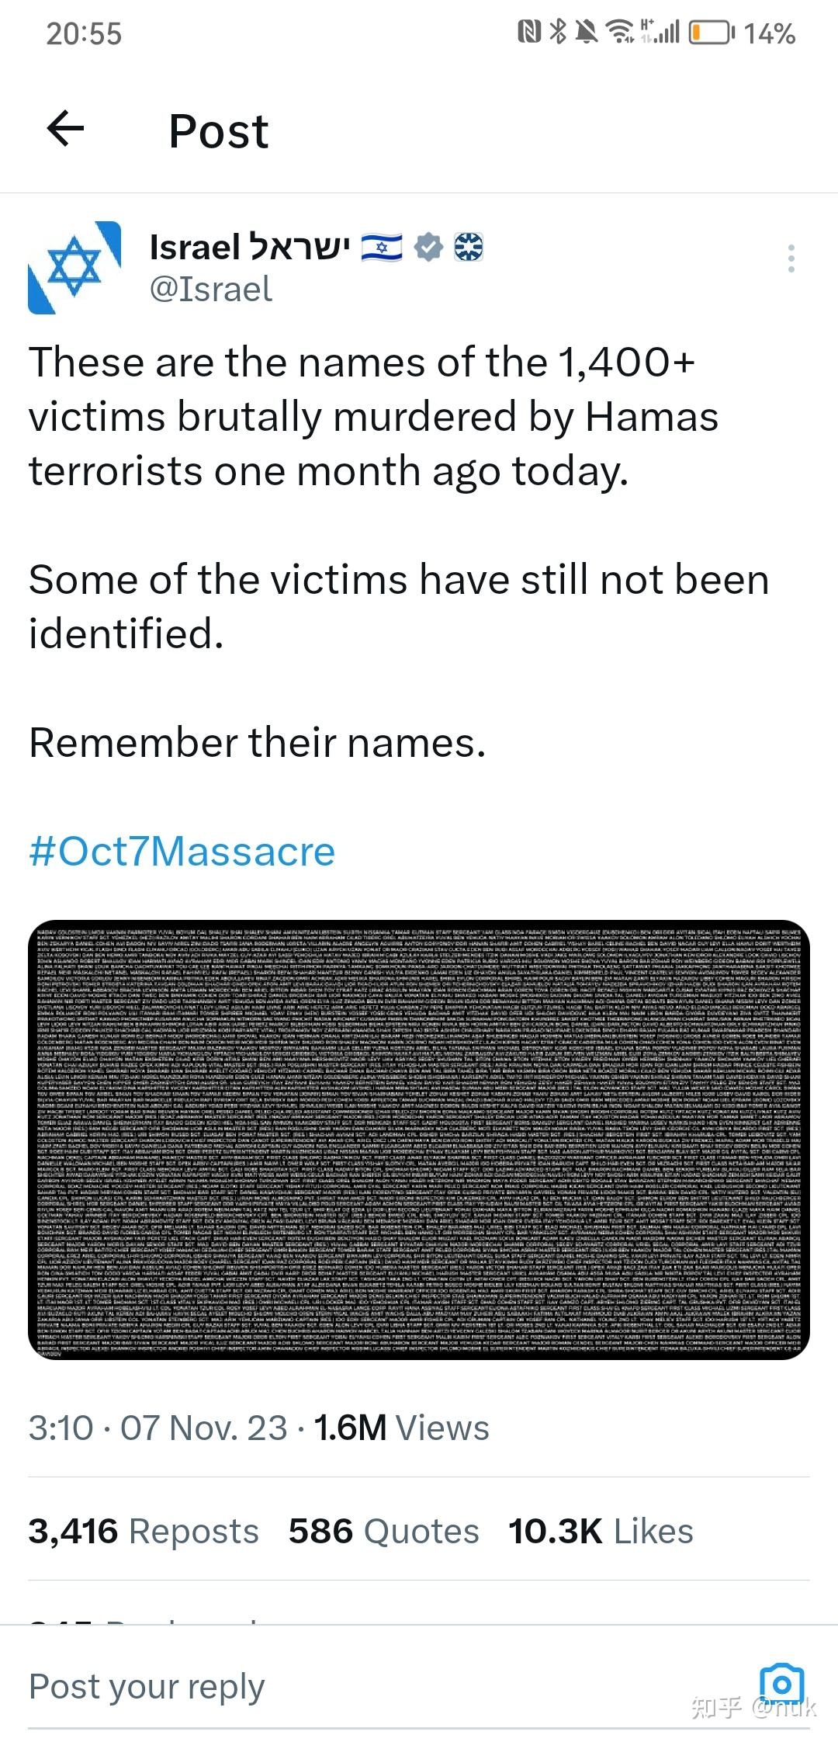This screenshot has width=838, height=1742.
Task: Tap the affiliation badge next to the checkmark
Action: (x=469, y=247)
